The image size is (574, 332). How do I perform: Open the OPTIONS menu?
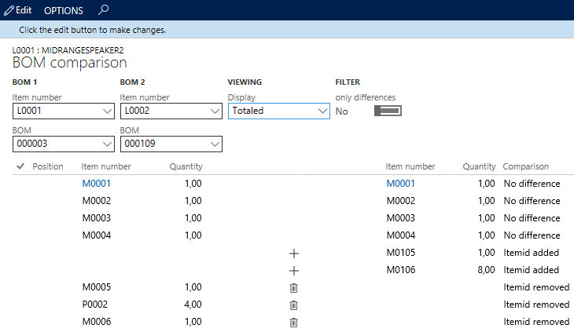click(x=64, y=10)
